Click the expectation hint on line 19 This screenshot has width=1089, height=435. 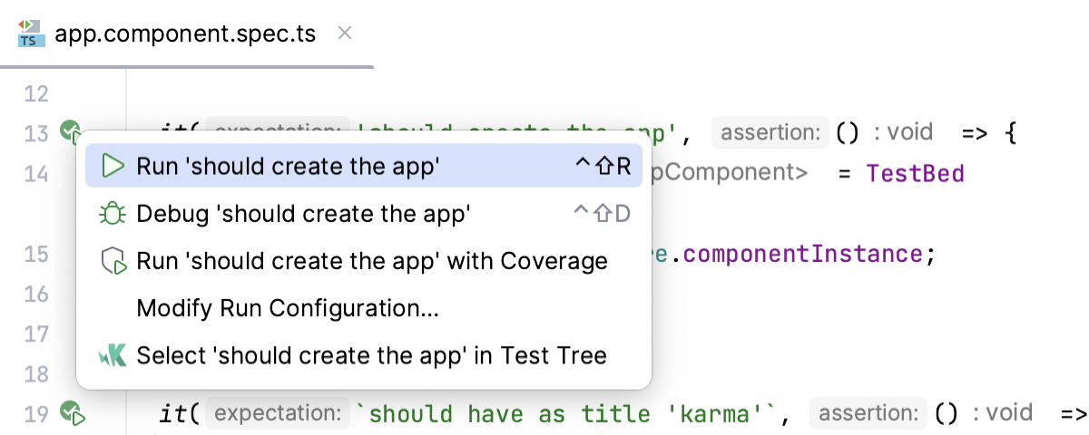(x=278, y=414)
